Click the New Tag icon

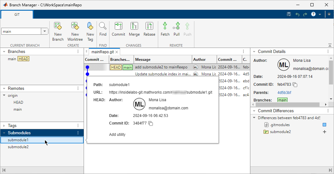point(90,26)
